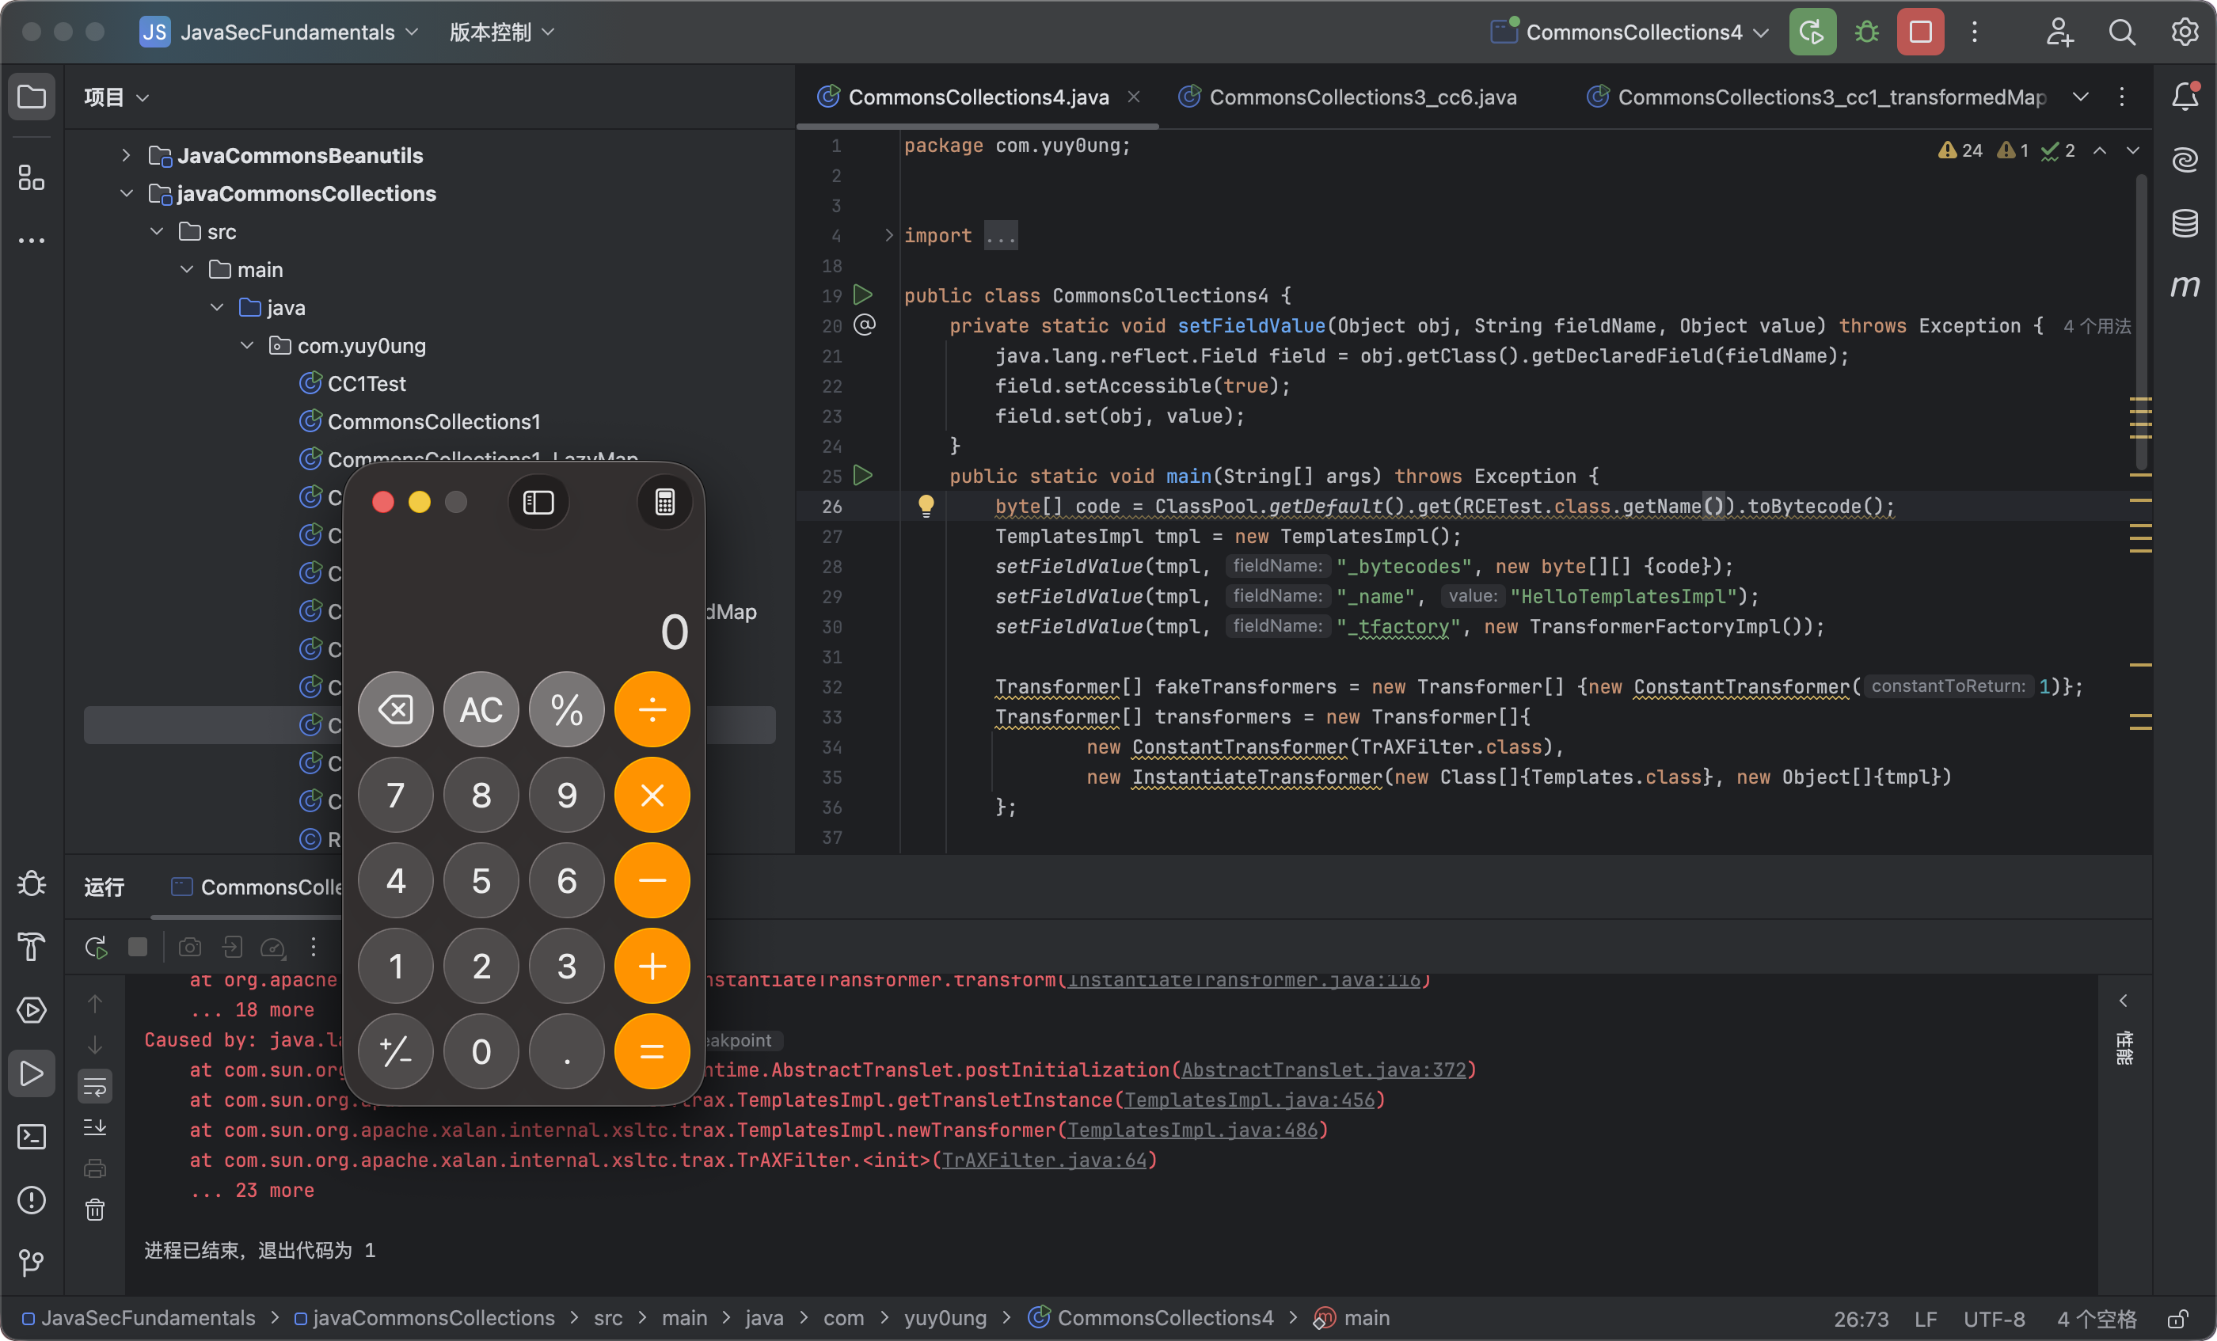Viewport: 2217px width, 1341px height.
Task: Open the Git version control tool window
Action: (x=32, y=1262)
